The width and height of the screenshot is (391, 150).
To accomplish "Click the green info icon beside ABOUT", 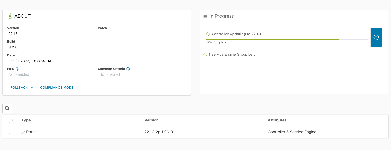I will 10,16.
